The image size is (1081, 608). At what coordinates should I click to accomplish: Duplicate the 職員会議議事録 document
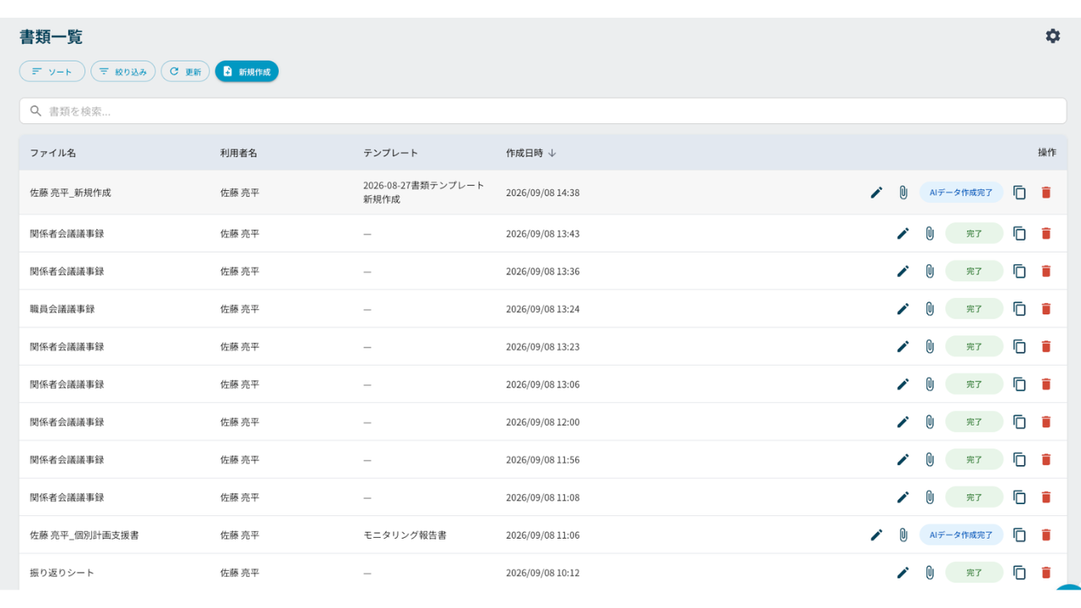[1019, 309]
